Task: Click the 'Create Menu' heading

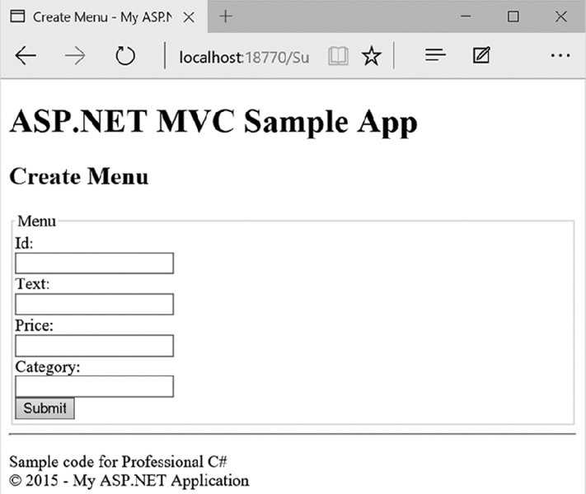Action: click(x=79, y=176)
